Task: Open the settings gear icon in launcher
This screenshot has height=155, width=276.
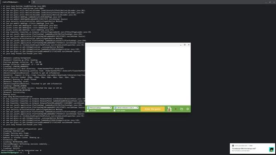Action: click(188, 109)
